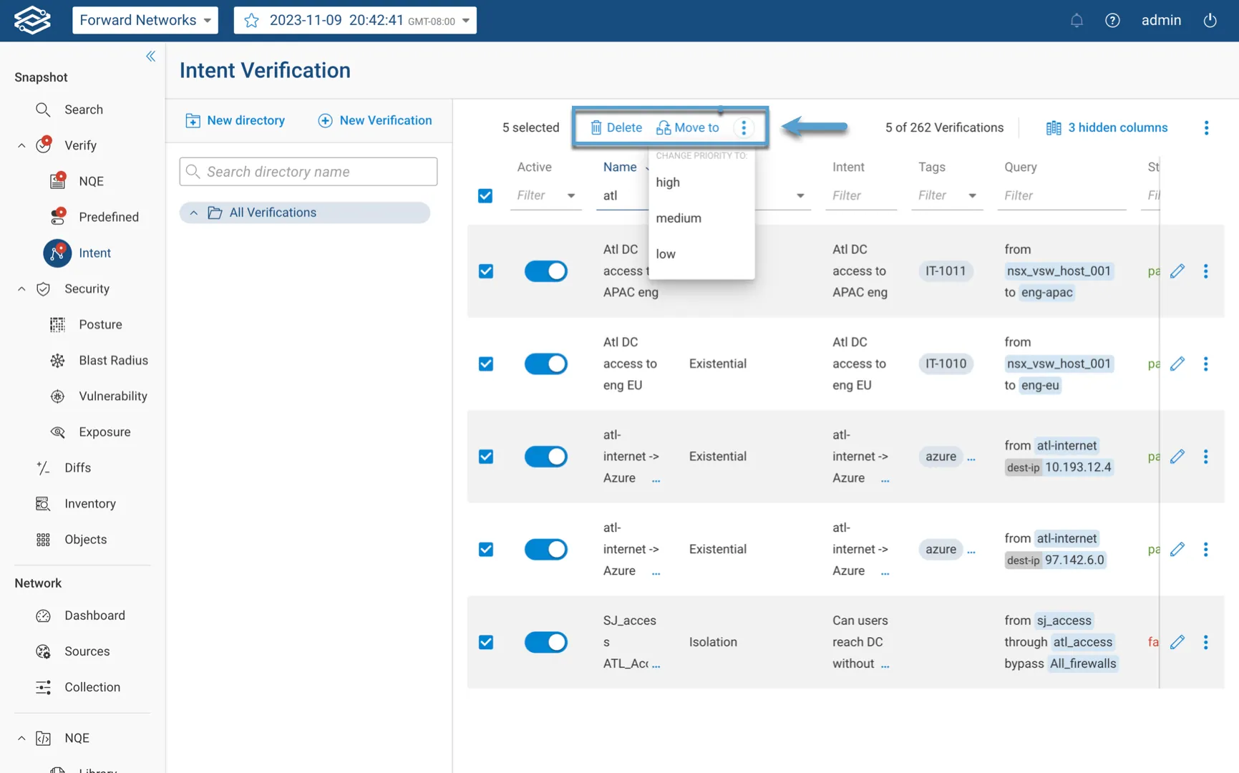Open the network Dashboard
This screenshot has height=773, width=1239.
(x=94, y=616)
